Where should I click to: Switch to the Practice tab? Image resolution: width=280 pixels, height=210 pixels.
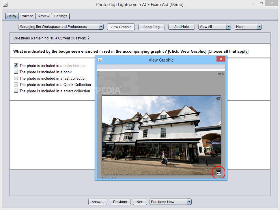(x=27, y=16)
